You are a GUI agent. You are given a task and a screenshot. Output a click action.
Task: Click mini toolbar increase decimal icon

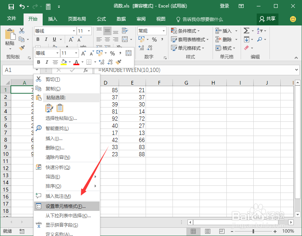tap(101, 62)
